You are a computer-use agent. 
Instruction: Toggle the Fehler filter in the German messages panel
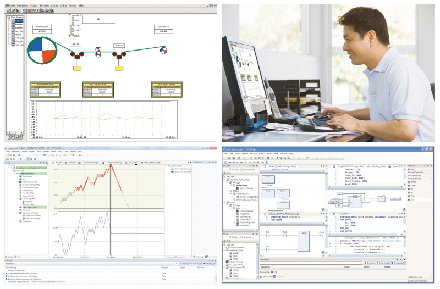[184, 264]
